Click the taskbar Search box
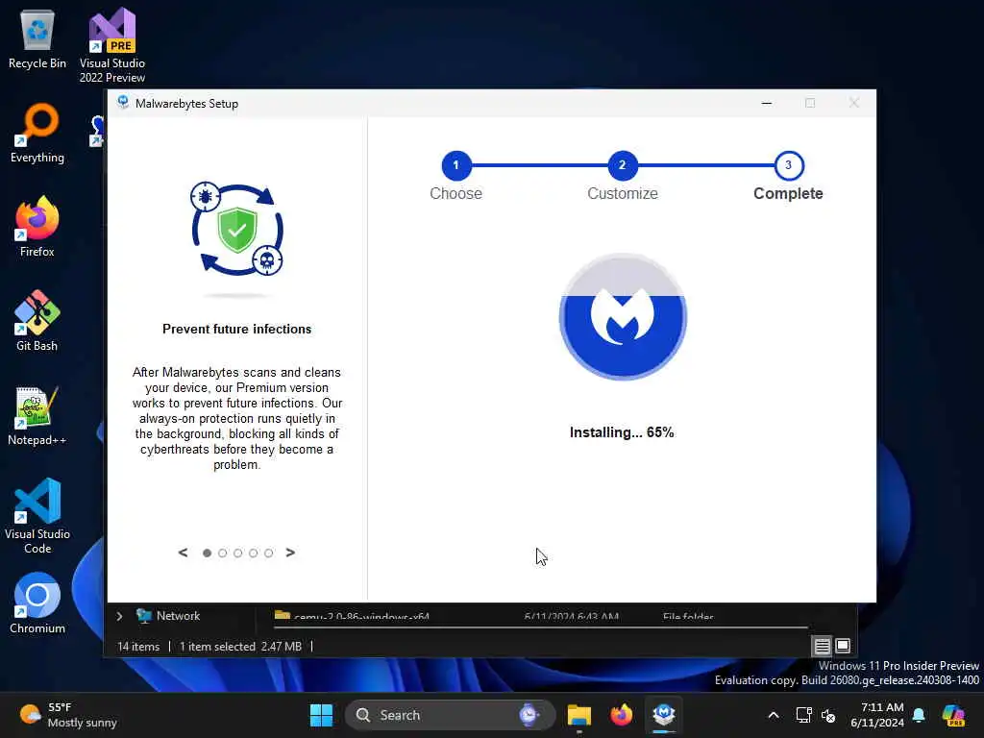The width and height of the screenshot is (984, 738). pyautogui.click(x=450, y=715)
